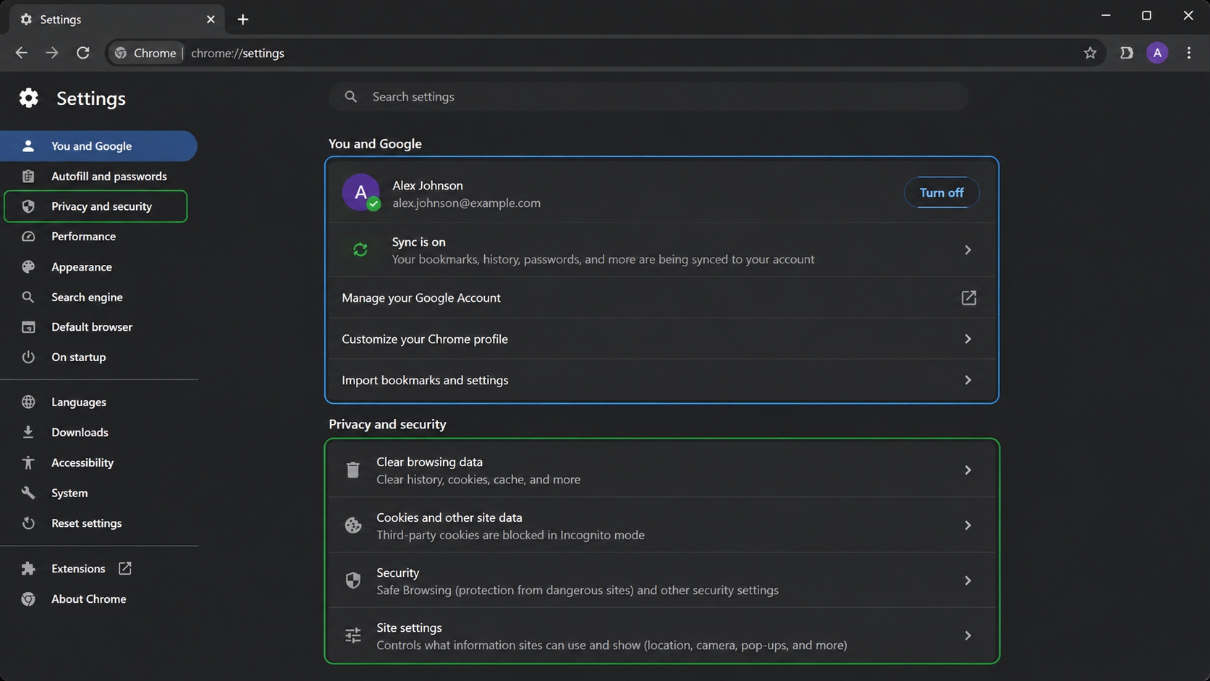This screenshot has height=681, width=1210.
Task: Open Manage your Google Account link
Action: coord(661,297)
